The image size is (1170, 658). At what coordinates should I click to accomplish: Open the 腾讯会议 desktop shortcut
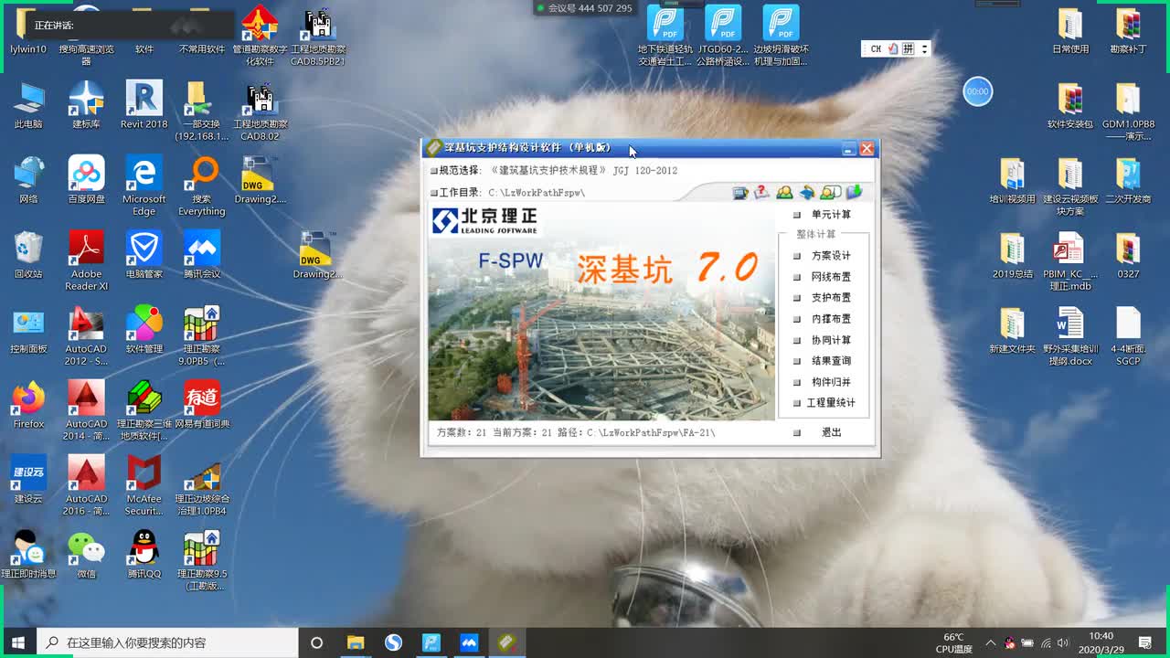(x=202, y=254)
